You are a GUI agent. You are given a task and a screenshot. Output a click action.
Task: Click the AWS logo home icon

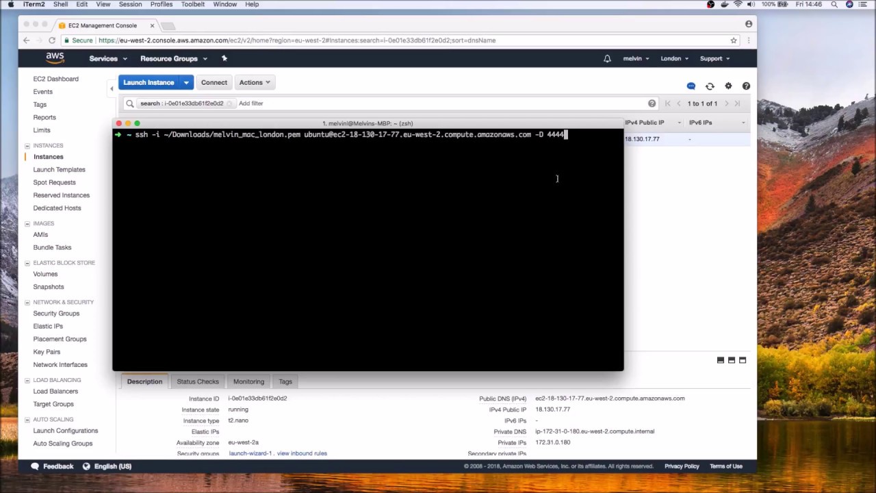click(55, 58)
